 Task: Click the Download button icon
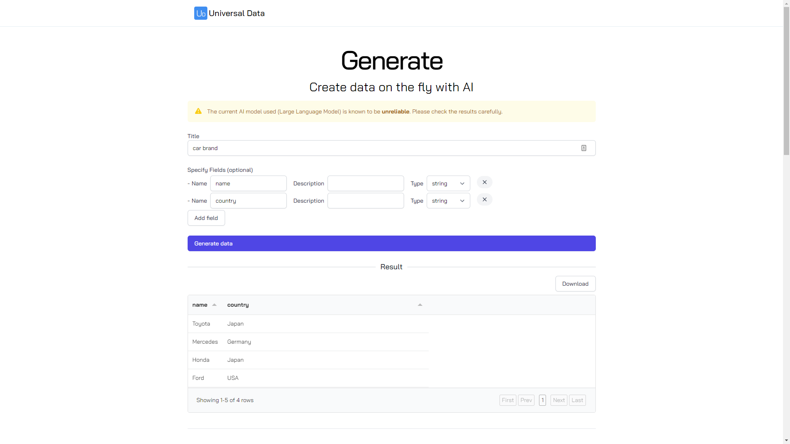tap(575, 284)
